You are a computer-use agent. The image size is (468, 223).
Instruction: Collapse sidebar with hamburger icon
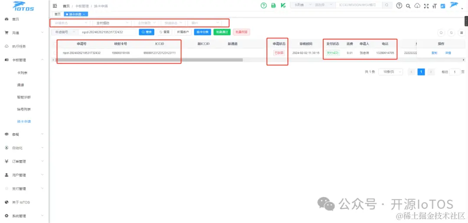(55, 6)
